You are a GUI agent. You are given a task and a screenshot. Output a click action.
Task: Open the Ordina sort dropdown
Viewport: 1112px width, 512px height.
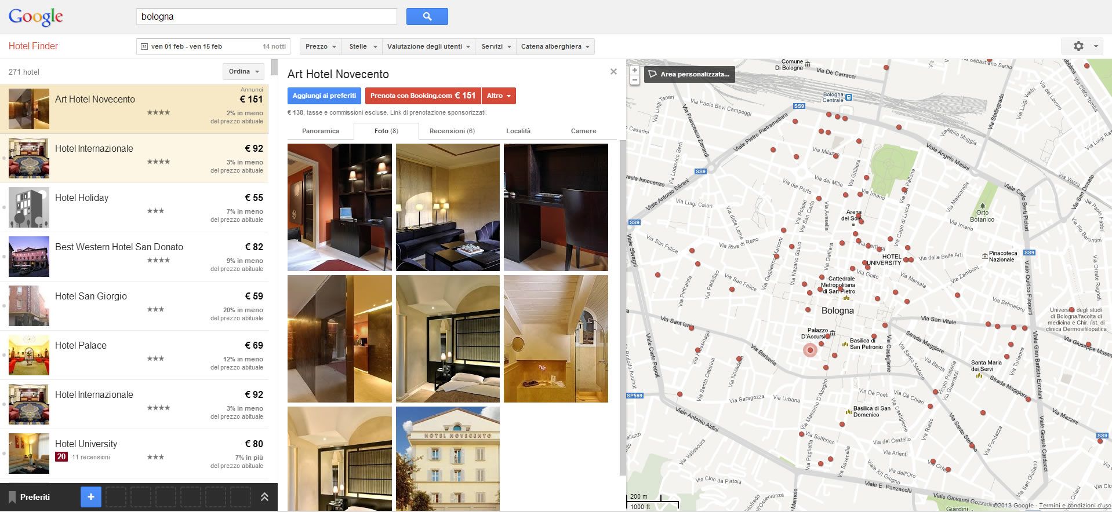pyautogui.click(x=244, y=71)
